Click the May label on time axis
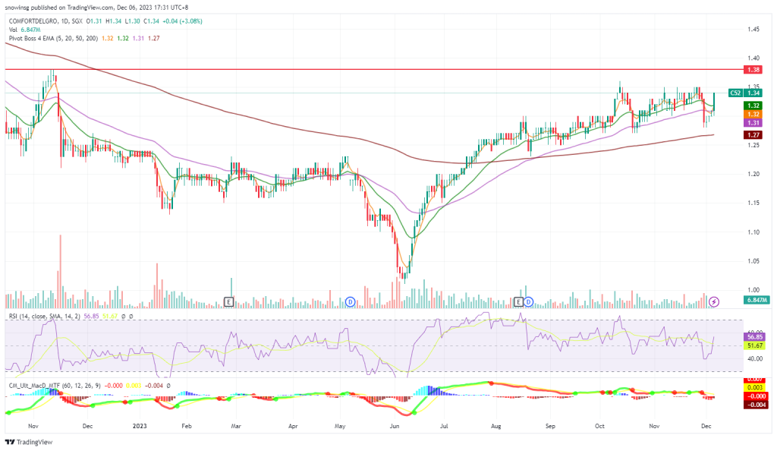777x451 pixels. (x=340, y=426)
